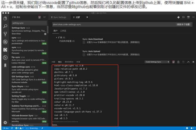
Task: Click the lightning bolt icon in status bar
Action: [x=42, y=128]
